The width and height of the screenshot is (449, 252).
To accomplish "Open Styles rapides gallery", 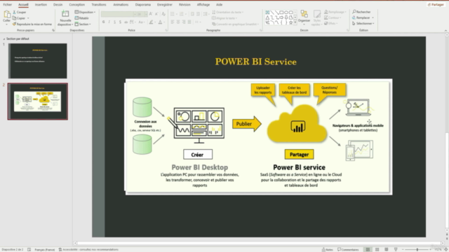I will click(316, 17).
